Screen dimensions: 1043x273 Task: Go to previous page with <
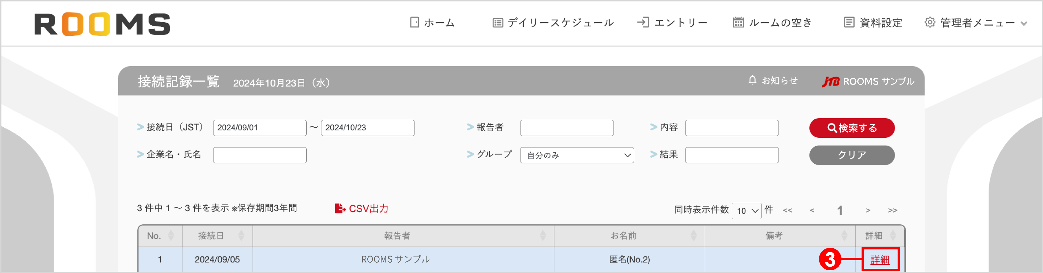(812, 210)
